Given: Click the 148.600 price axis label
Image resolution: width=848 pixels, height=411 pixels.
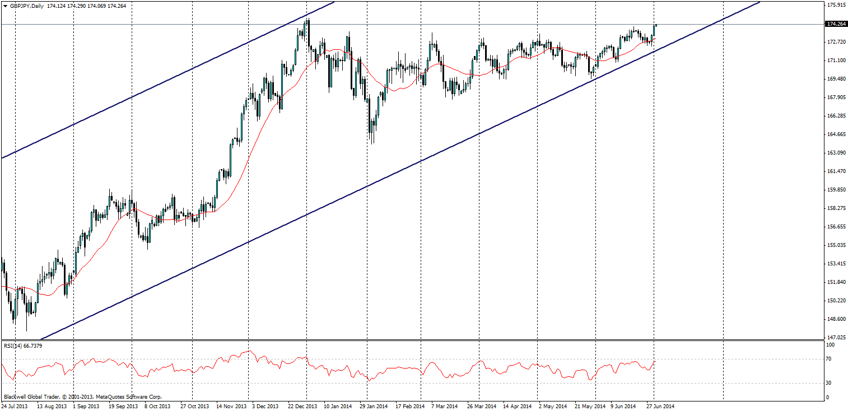Looking at the screenshot, I should tap(836, 319).
